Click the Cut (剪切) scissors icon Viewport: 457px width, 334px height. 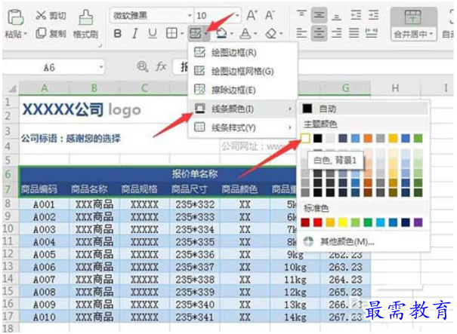tap(41, 15)
